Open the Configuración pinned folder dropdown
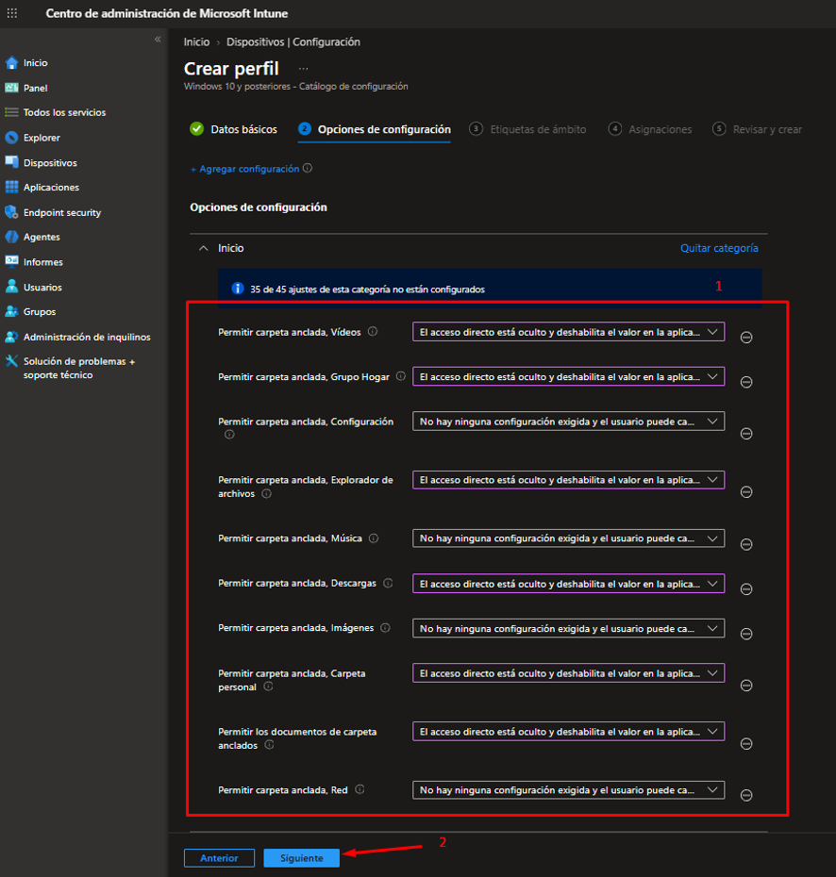The image size is (836, 877). pos(569,422)
